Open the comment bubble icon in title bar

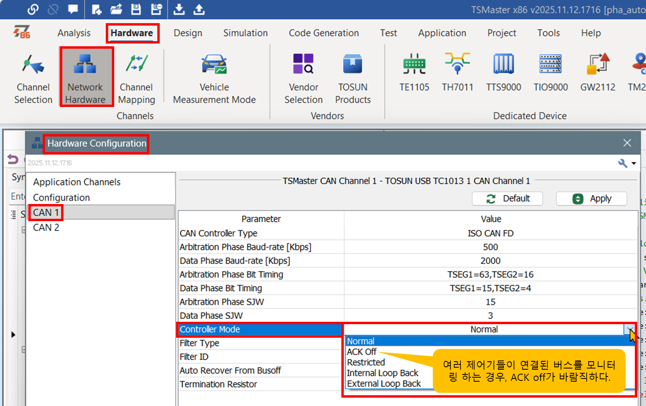73,9
